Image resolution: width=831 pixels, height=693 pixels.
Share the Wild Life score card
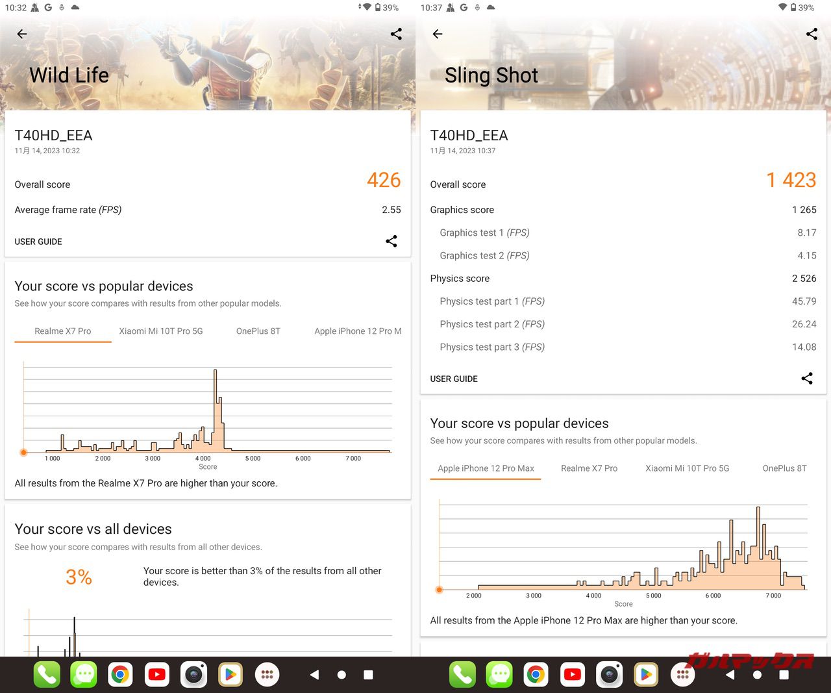pyautogui.click(x=391, y=242)
